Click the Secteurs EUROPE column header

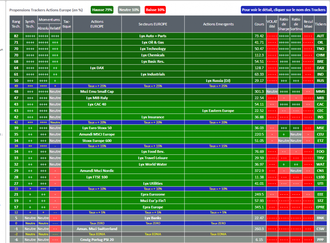(153, 24)
